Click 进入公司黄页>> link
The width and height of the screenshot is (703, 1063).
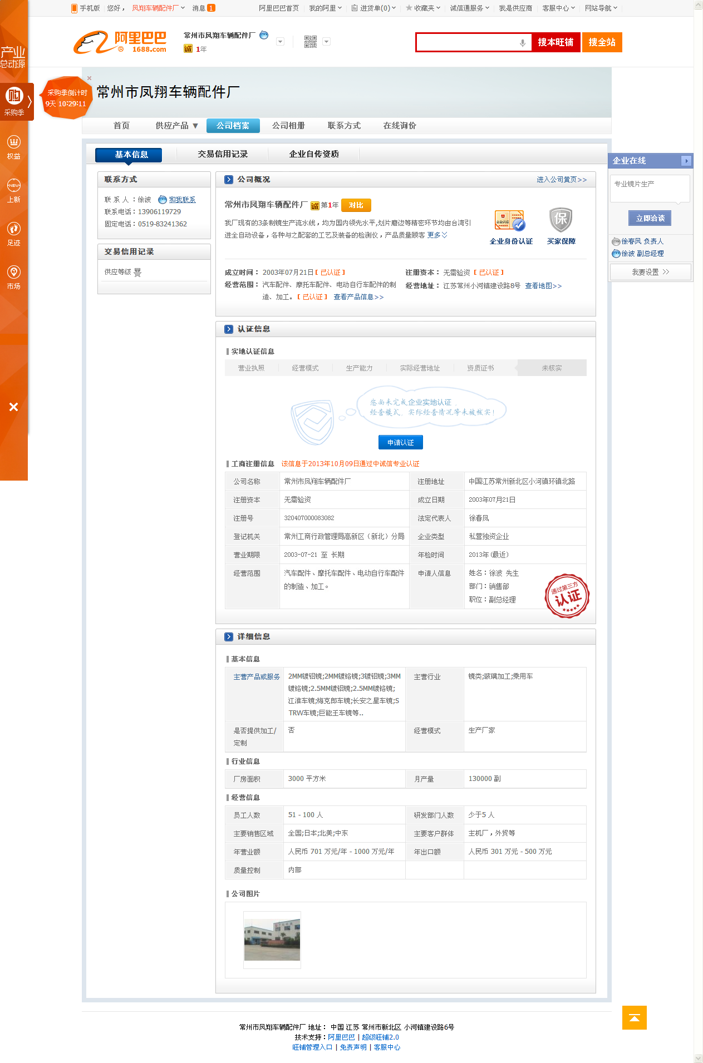click(x=562, y=180)
